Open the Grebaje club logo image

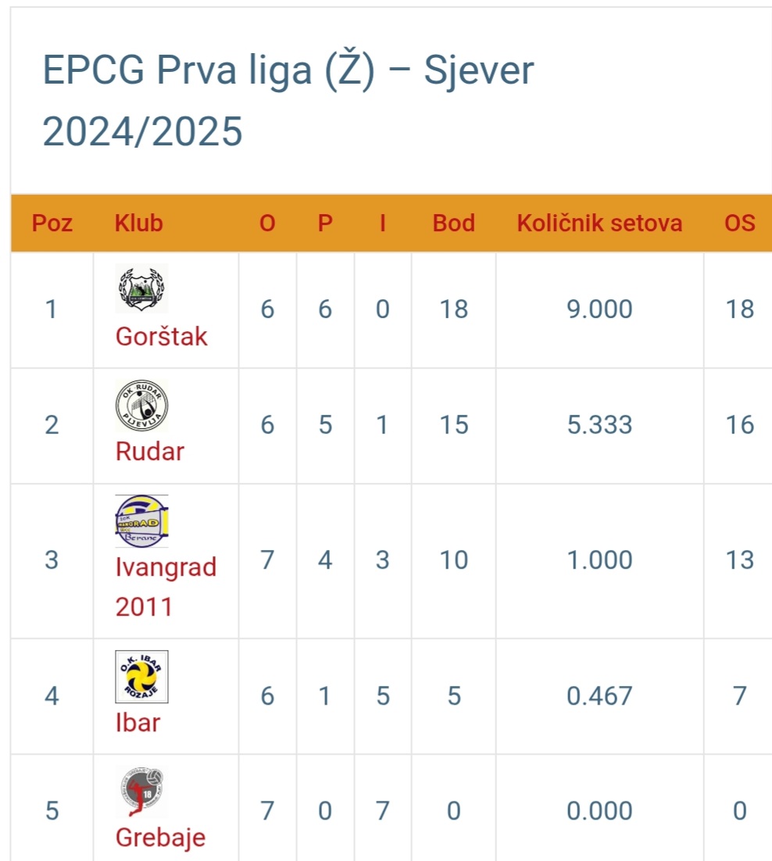141,791
